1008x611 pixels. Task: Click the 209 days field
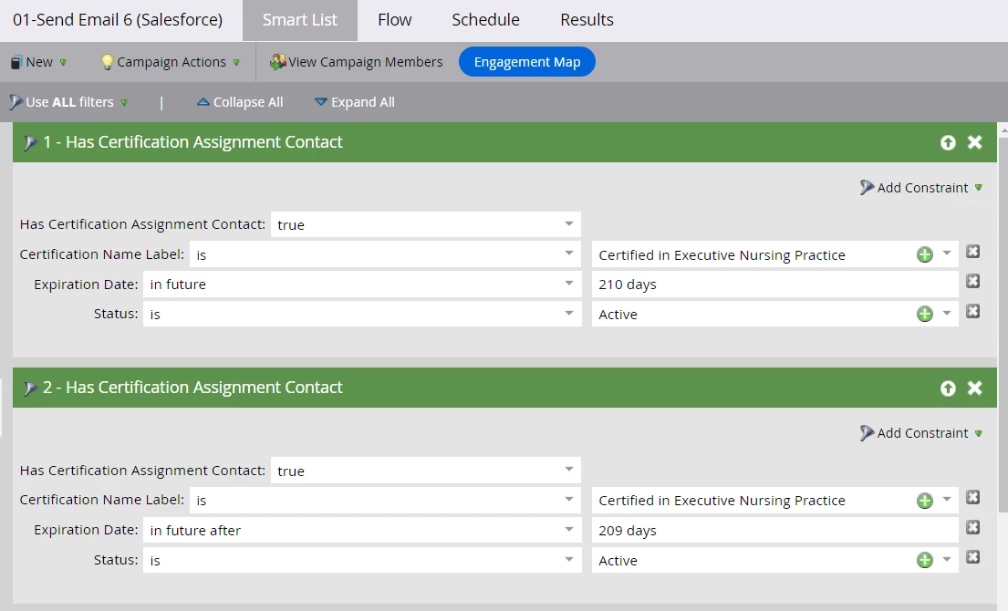(x=774, y=530)
